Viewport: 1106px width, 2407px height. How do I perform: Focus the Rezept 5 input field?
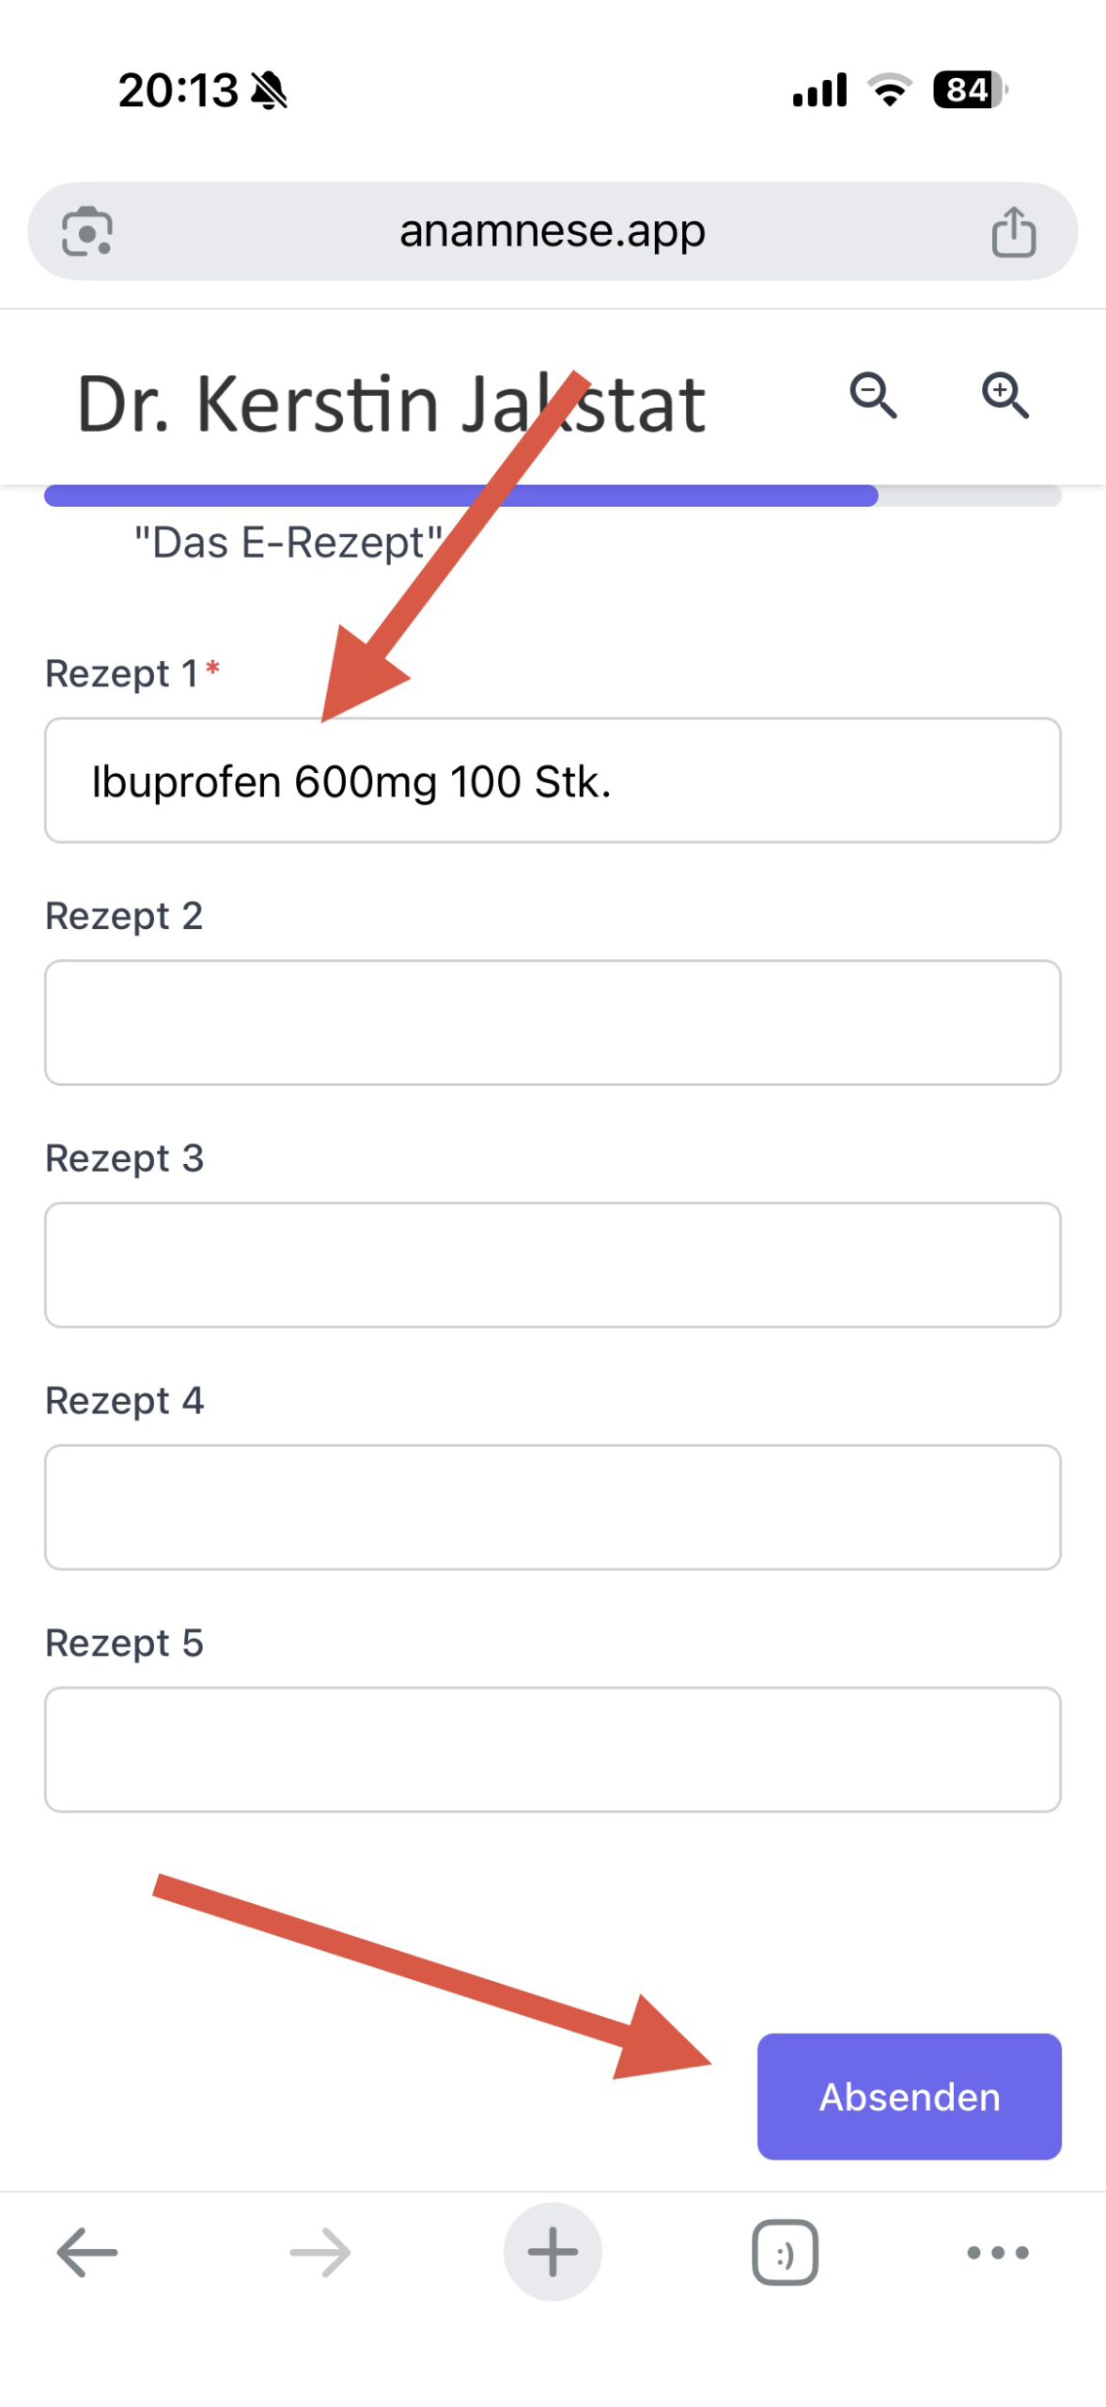(x=553, y=1749)
